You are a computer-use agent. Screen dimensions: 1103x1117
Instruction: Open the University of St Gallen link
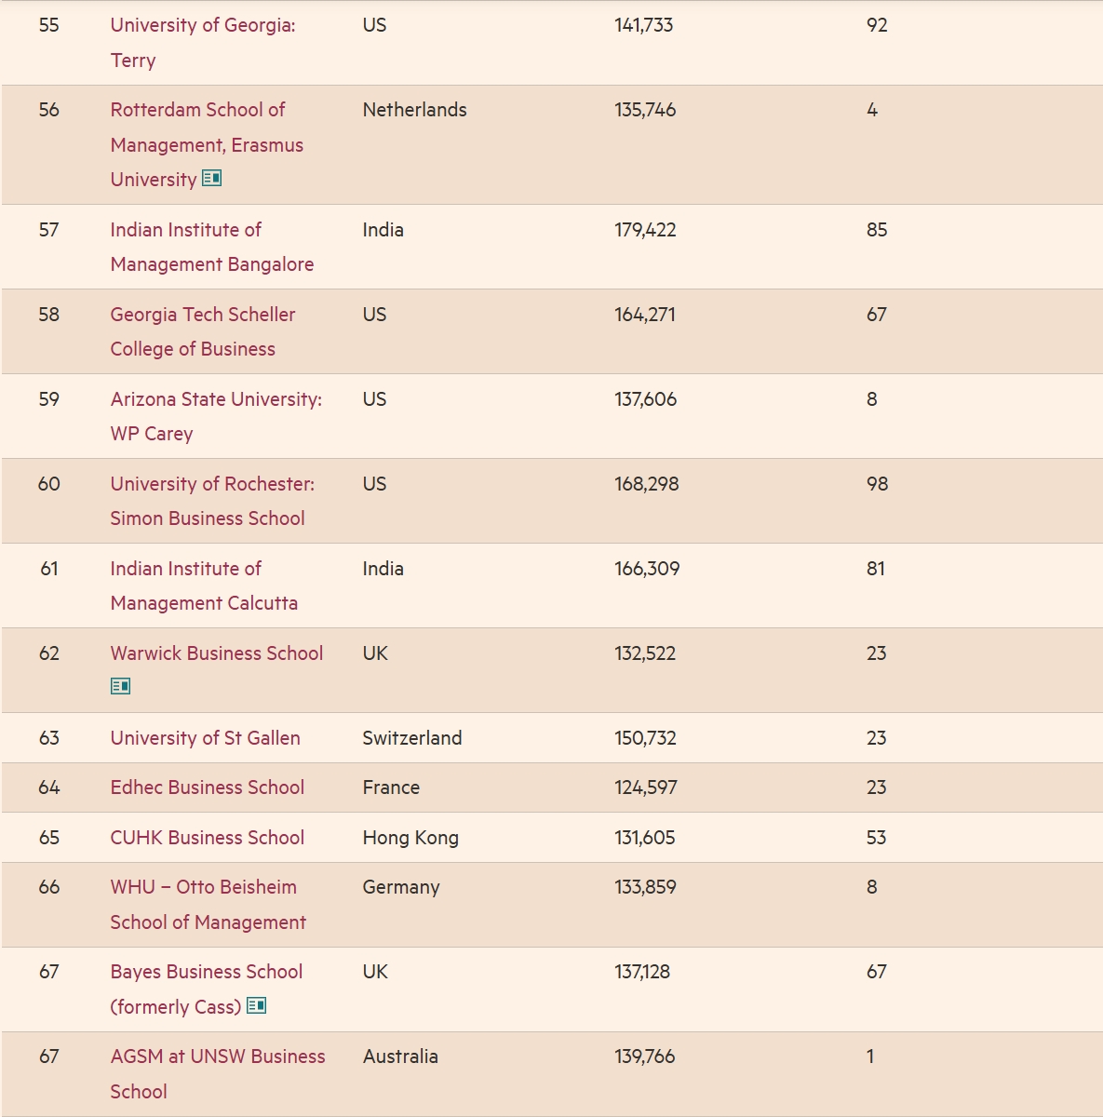point(206,738)
